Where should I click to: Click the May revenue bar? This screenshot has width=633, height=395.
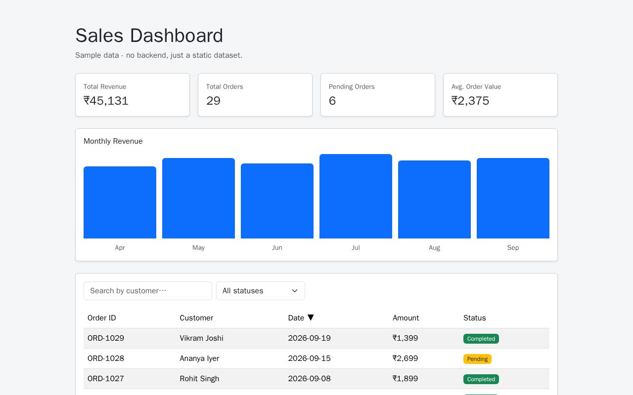tap(198, 198)
